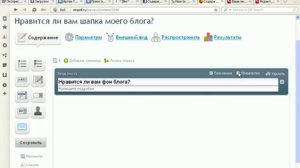Click the browser back arrow
The height and width of the screenshot is (168, 300).
[x=15, y=10]
